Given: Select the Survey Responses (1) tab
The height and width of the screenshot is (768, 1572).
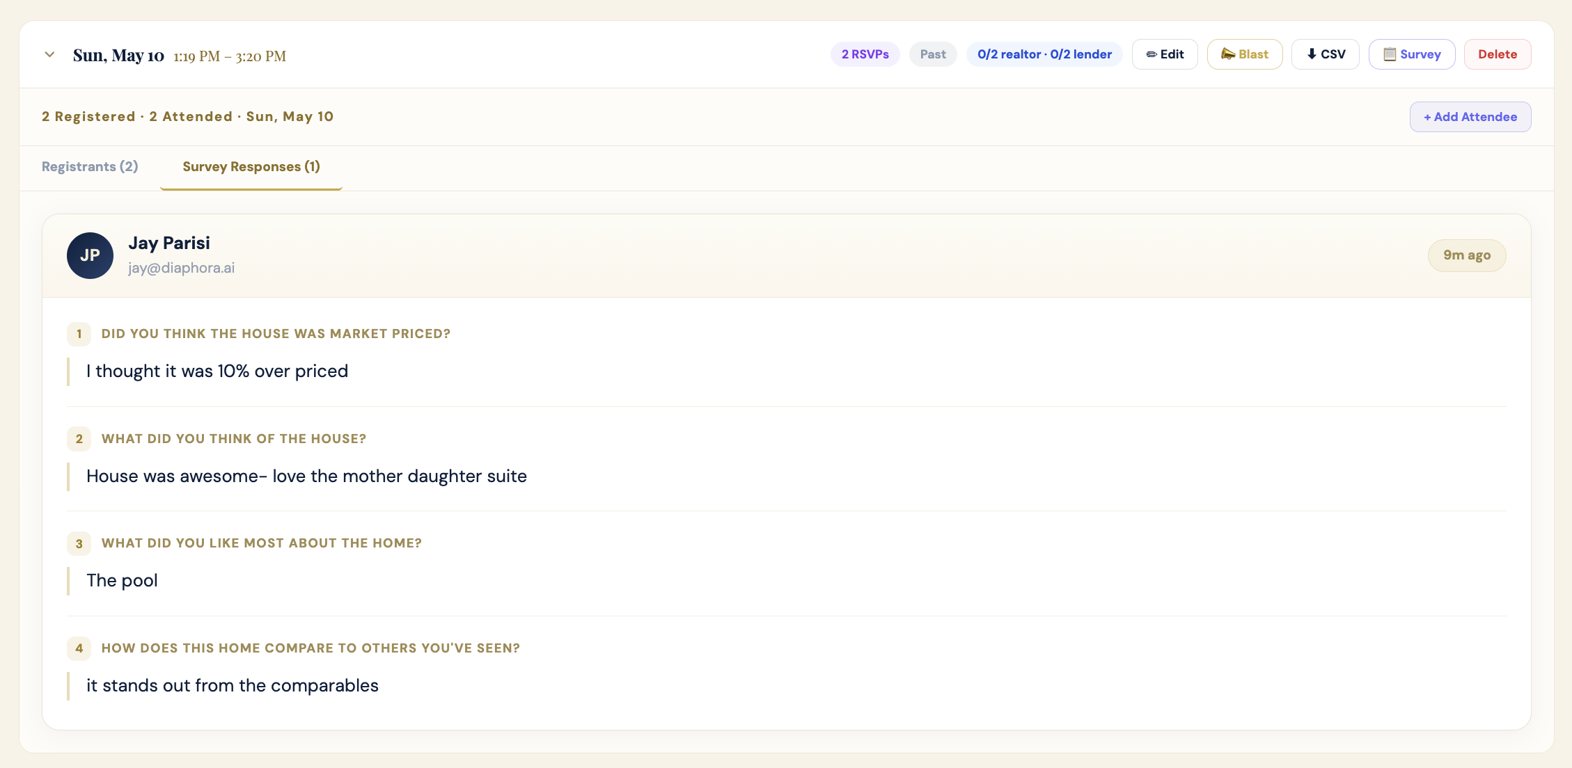Looking at the screenshot, I should pos(251,167).
